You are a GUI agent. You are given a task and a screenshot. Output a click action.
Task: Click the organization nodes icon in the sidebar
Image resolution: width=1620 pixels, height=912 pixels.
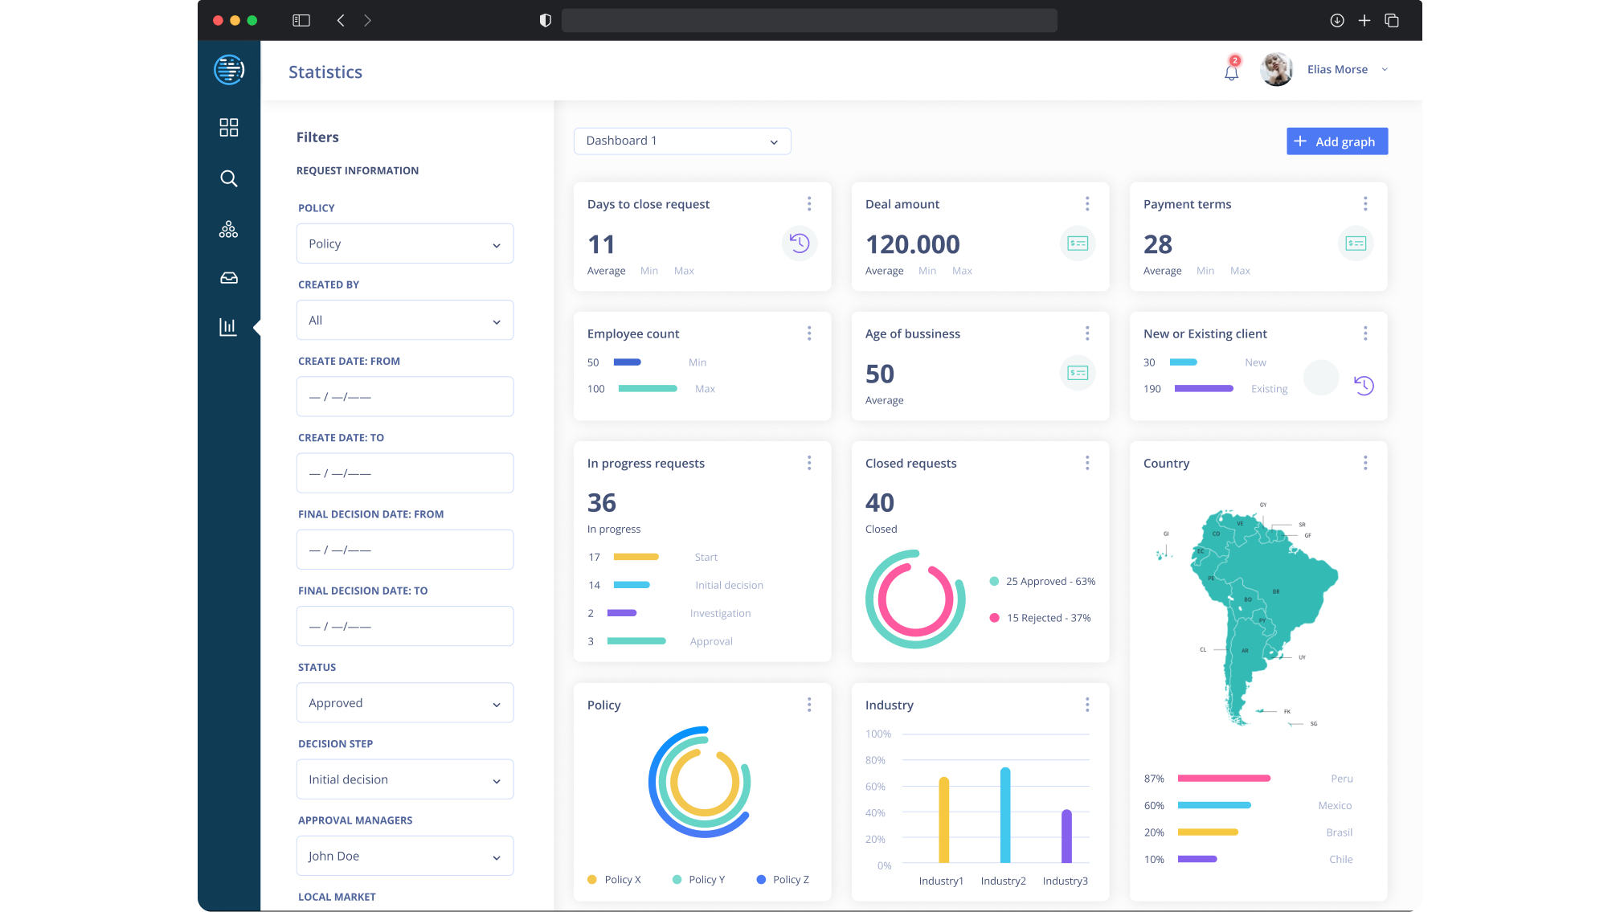pos(229,230)
